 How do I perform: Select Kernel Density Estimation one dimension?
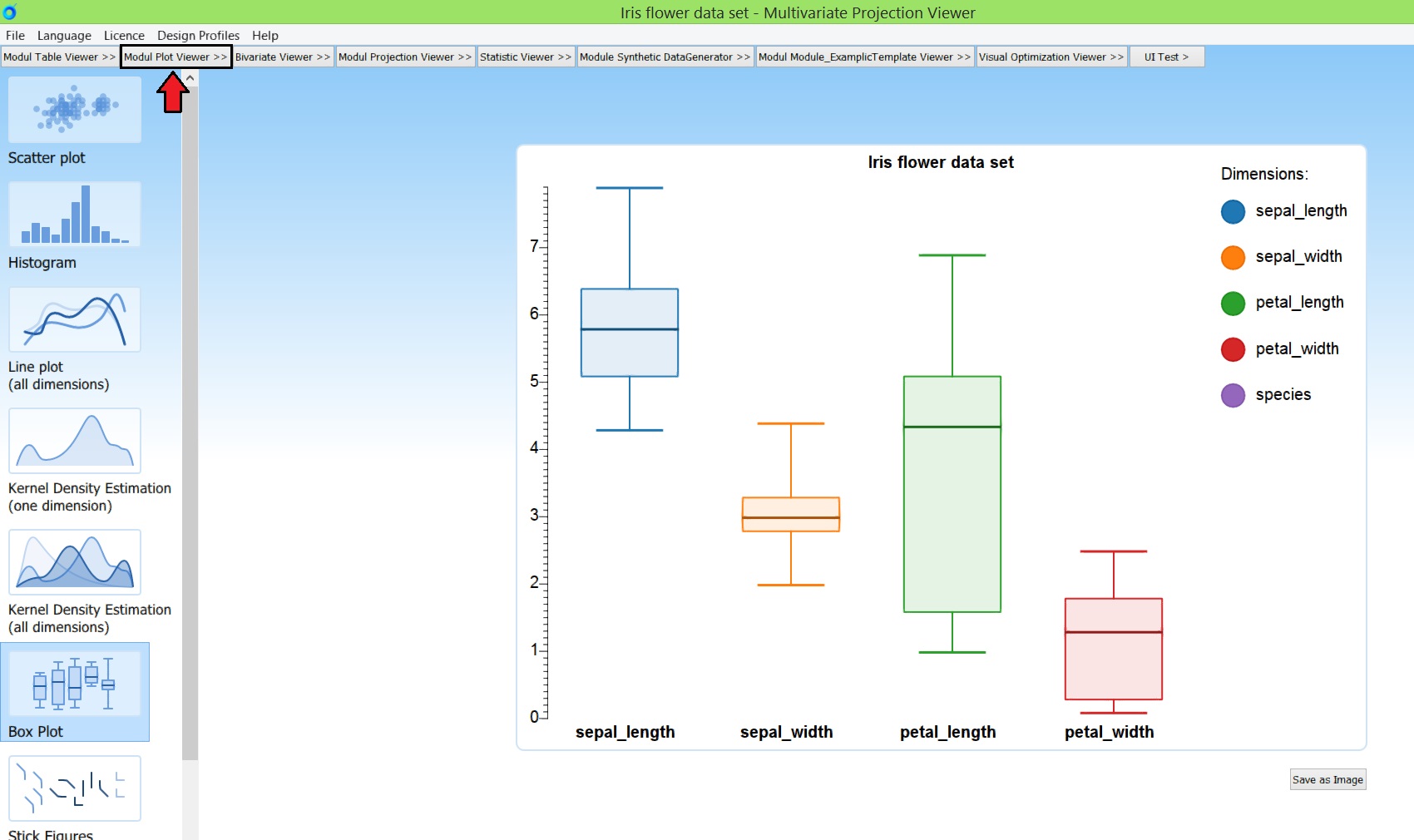74,441
